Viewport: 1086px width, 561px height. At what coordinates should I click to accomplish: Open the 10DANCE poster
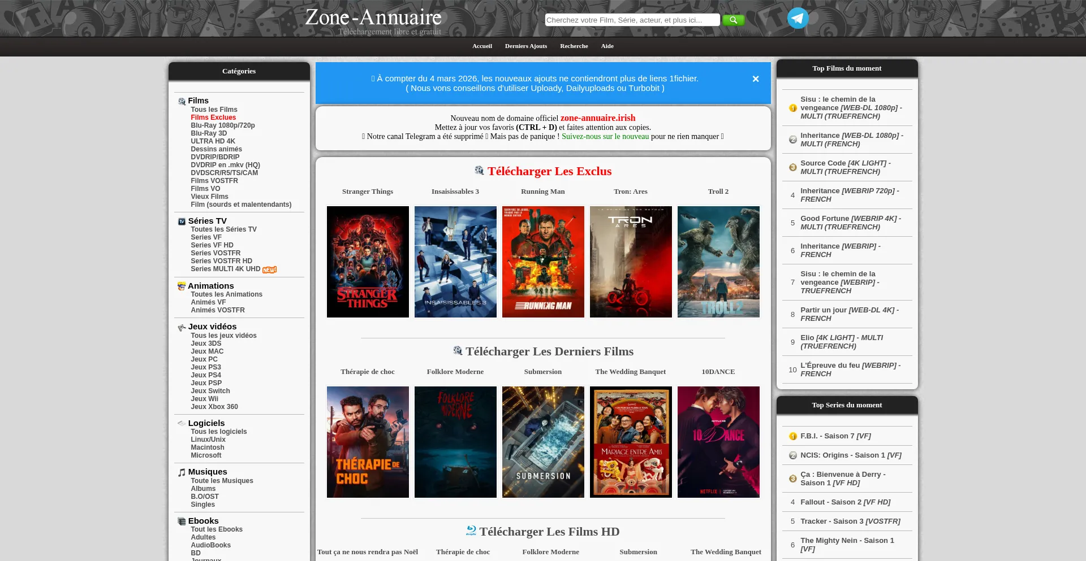pyautogui.click(x=718, y=442)
